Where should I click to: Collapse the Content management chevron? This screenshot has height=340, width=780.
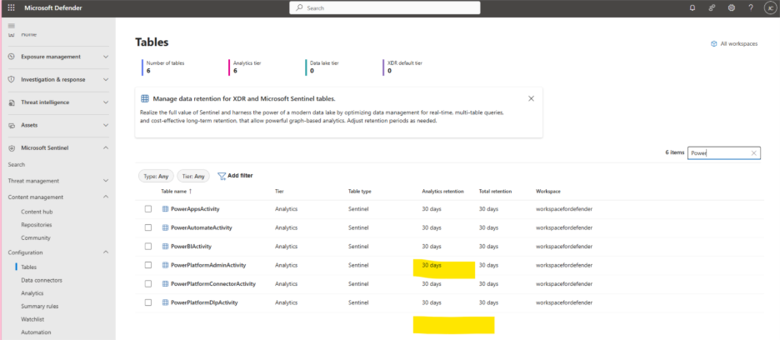pos(106,197)
